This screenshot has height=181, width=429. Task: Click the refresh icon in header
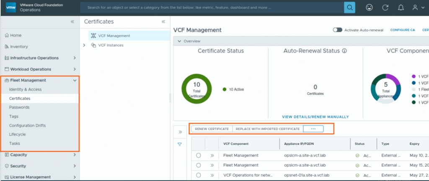click(x=385, y=8)
